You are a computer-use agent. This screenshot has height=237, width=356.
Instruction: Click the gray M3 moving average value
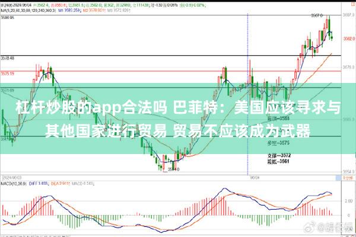click(118, 11)
